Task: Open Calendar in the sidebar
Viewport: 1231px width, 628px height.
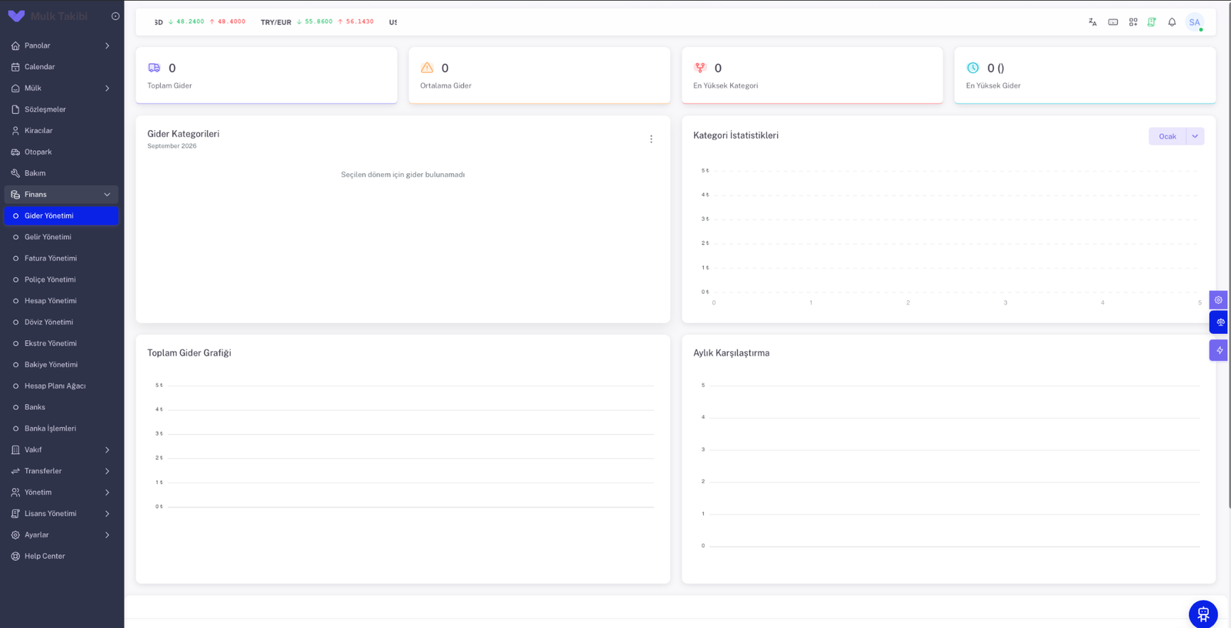Action: [x=62, y=67]
